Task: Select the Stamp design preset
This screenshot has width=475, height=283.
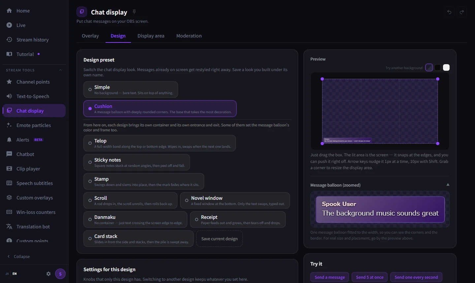Action: pos(144,181)
